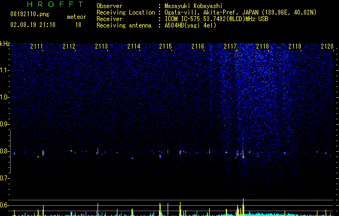The width and height of the screenshot is (339, 216).
Task: Click the 2119 time marker
Action: [295, 46]
